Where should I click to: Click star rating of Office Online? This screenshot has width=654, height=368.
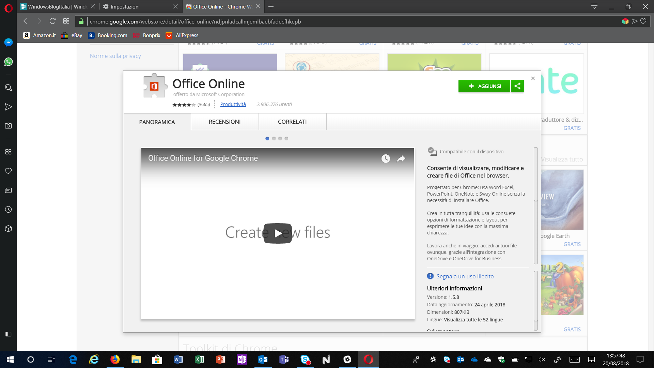(x=184, y=105)
